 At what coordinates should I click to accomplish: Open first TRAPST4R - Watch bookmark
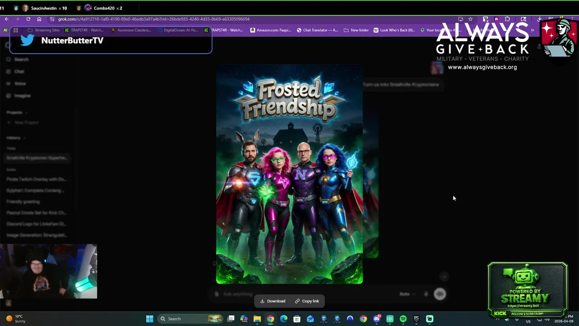(x=84, y=30)
